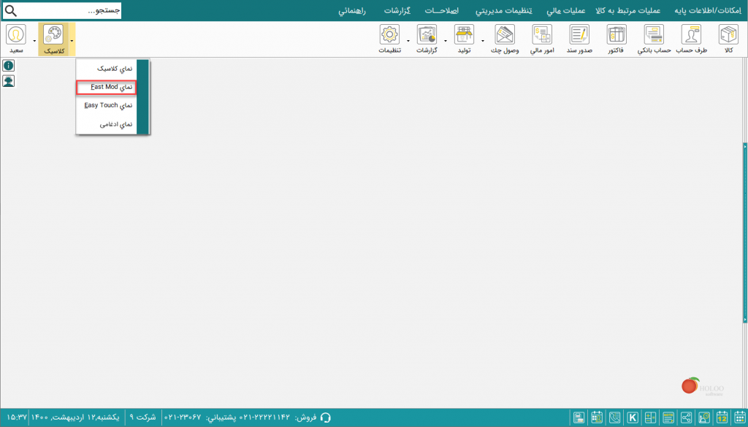Expand the dropdown arrow beside كلاسيك
This screenshot has width=748, height=427.
pos(72,40)
